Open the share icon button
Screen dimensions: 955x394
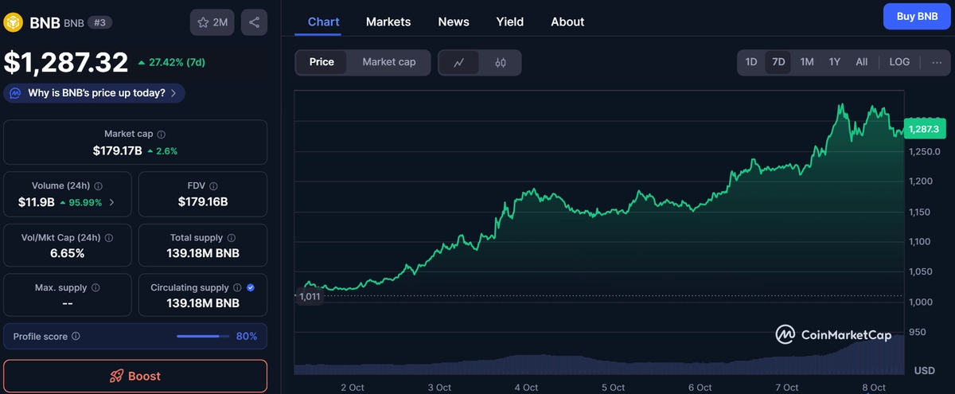click(x=254, y=22)
